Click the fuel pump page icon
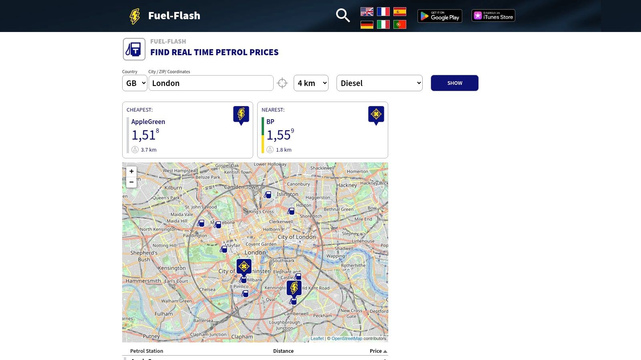The height and width of the screenshot is (360, 641). click(x=134, y=49)
